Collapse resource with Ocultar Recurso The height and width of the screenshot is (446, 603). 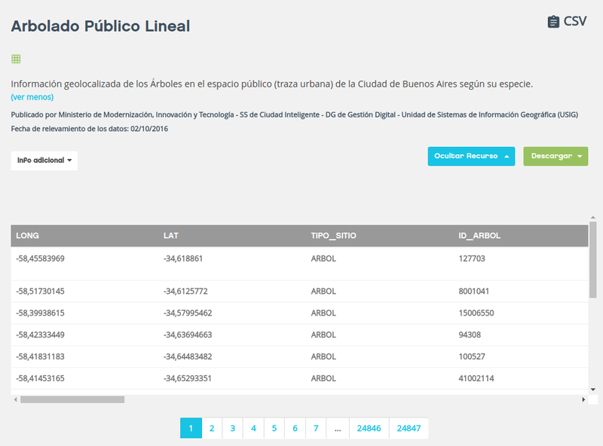(x=471, y=156)
